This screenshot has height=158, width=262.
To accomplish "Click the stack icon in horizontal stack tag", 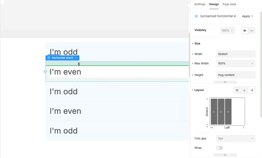I will click(48, 58).
